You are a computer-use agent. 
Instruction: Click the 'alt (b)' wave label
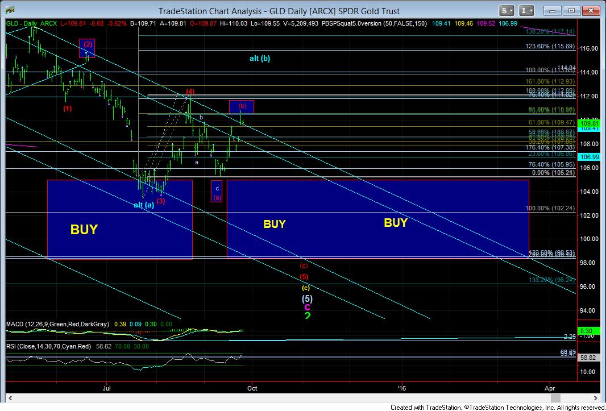(260, 59)
